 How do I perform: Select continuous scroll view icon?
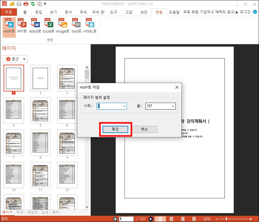point(183,219)
